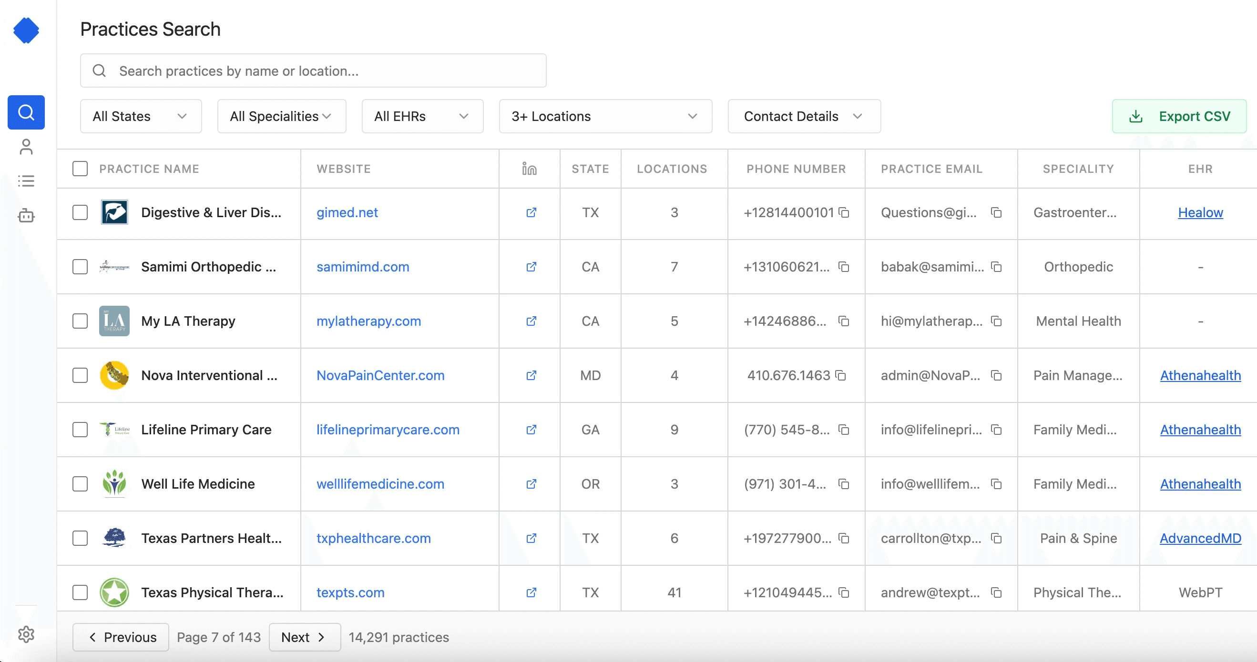1257x662 pixels.
Task: Copy the Digestive & Liver phone number
Action: coord(844,212)
